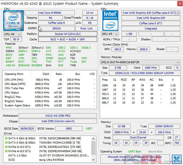Click the drives list vertical scrollbar
Viewport: 183px width, 165px height.
(x=94, y=148)
